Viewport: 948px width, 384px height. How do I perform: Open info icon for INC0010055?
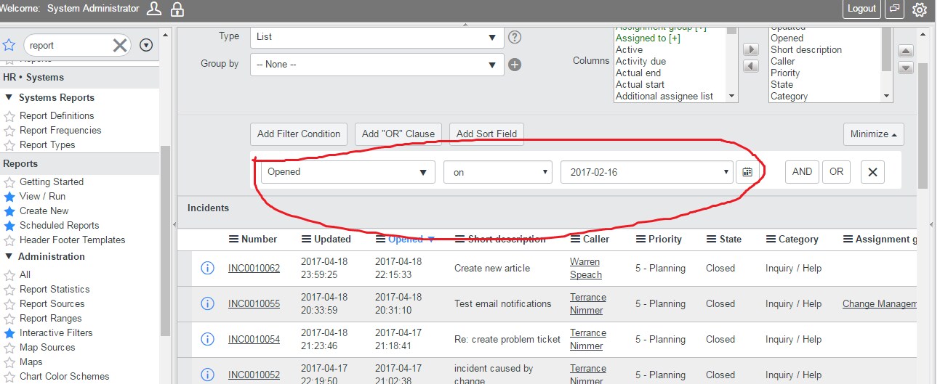click(207, 304)
